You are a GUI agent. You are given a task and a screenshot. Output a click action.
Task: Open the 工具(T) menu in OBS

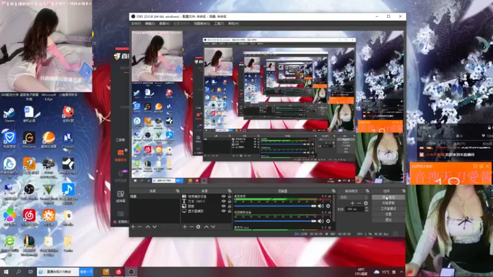tap(219, 23)
